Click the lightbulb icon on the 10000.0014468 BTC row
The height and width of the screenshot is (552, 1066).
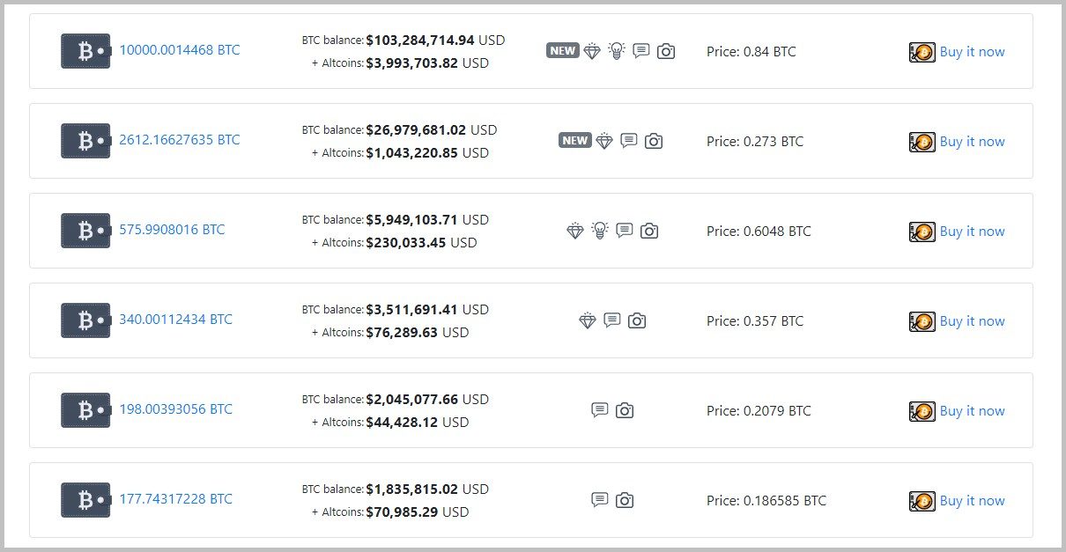pyautogui.click(x=617, y=51)
